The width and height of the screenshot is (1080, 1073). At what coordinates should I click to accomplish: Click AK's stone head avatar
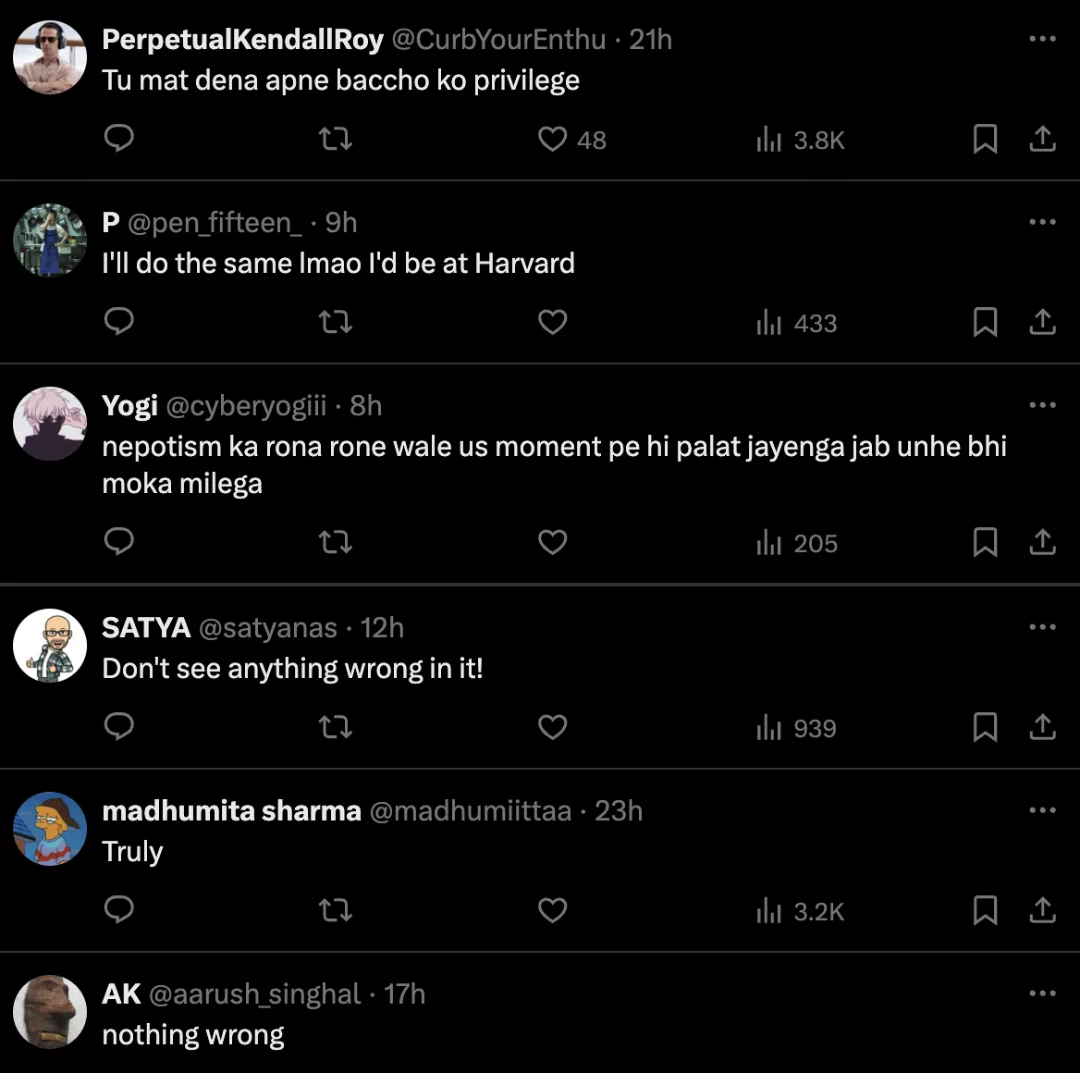click(50, 1012)
